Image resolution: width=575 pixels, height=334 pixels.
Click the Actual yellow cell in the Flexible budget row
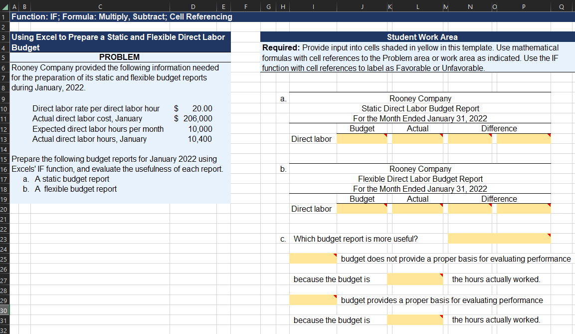click(417, 209)
